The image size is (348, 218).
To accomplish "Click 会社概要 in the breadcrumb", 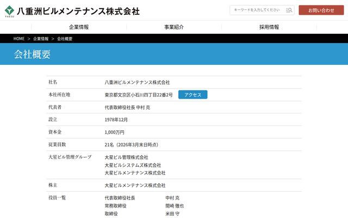I will [65, 39].
